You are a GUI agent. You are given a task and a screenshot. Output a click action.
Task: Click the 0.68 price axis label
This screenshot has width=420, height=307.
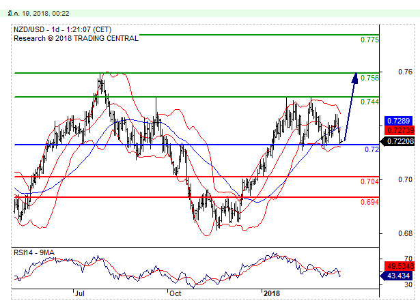coord(405,234)
